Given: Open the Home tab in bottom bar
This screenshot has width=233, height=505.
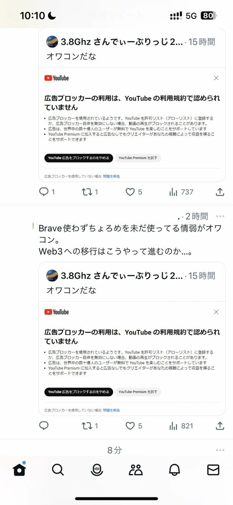Looking at the screenshot, I should [19, 469].
